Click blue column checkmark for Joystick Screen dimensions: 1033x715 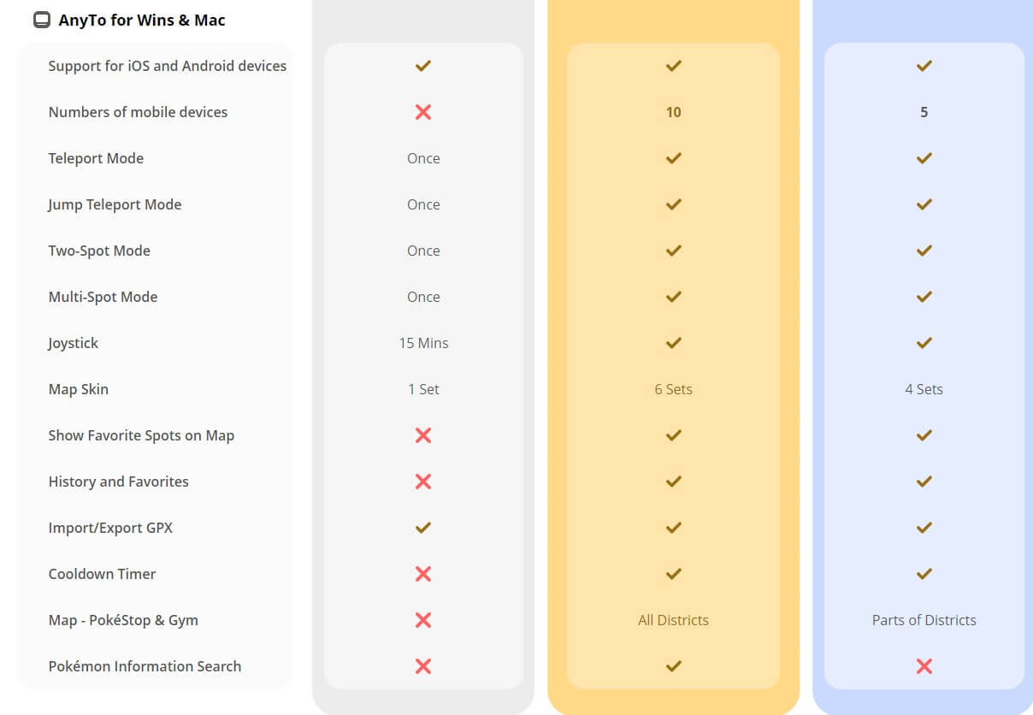(x=924, y=343)
